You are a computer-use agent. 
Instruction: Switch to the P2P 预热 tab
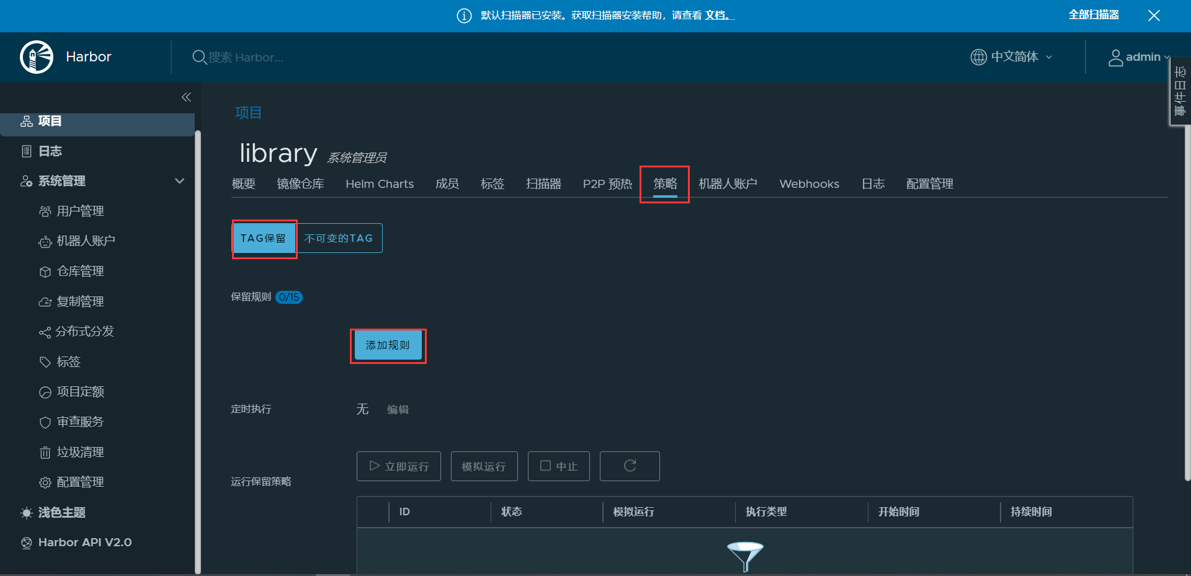pos(607,184)
